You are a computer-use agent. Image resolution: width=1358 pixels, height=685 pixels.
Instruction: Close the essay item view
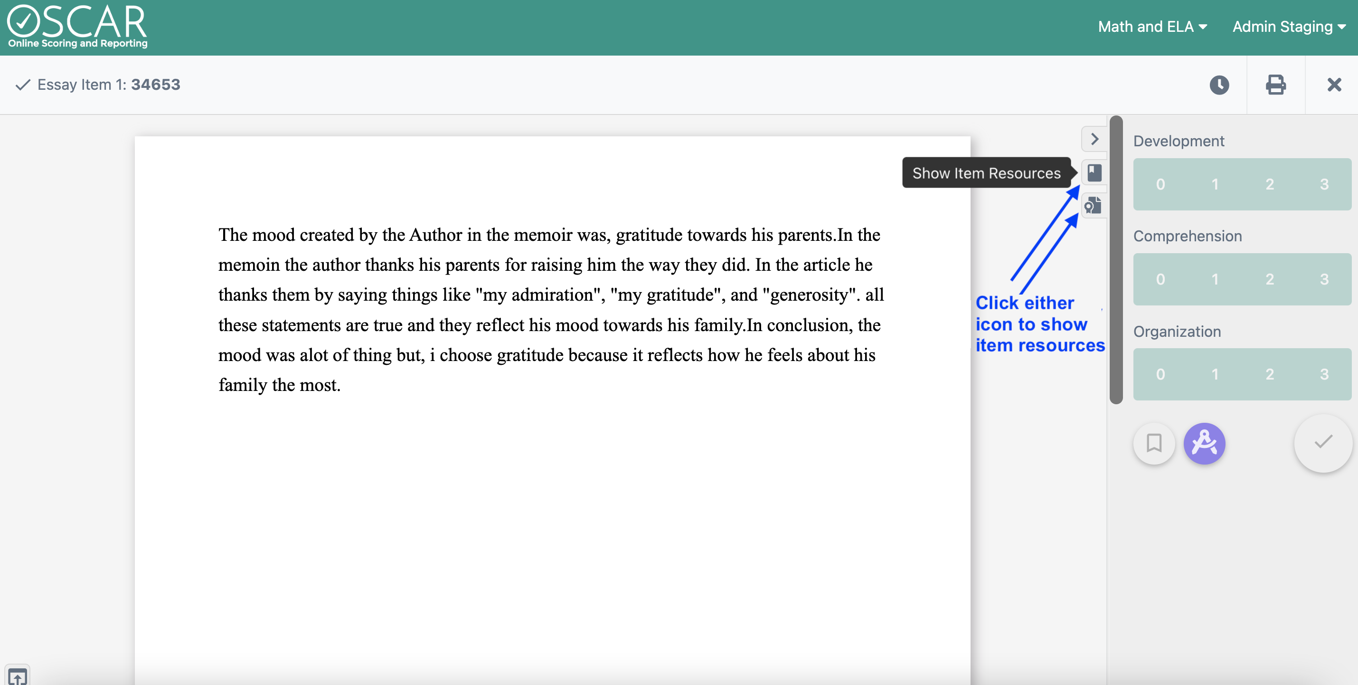[1334, 85]
